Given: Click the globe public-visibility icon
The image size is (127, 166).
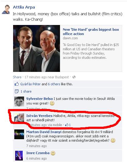Looking at the screenshot, I should [74, 77].
